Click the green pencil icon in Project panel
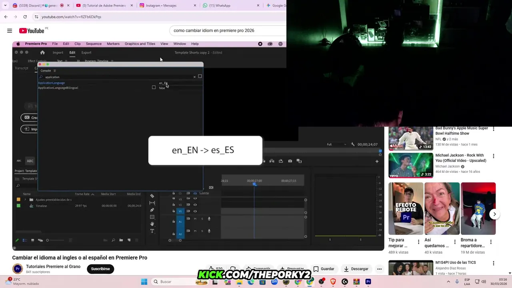 pyautogui.click(x=17, y=240)
